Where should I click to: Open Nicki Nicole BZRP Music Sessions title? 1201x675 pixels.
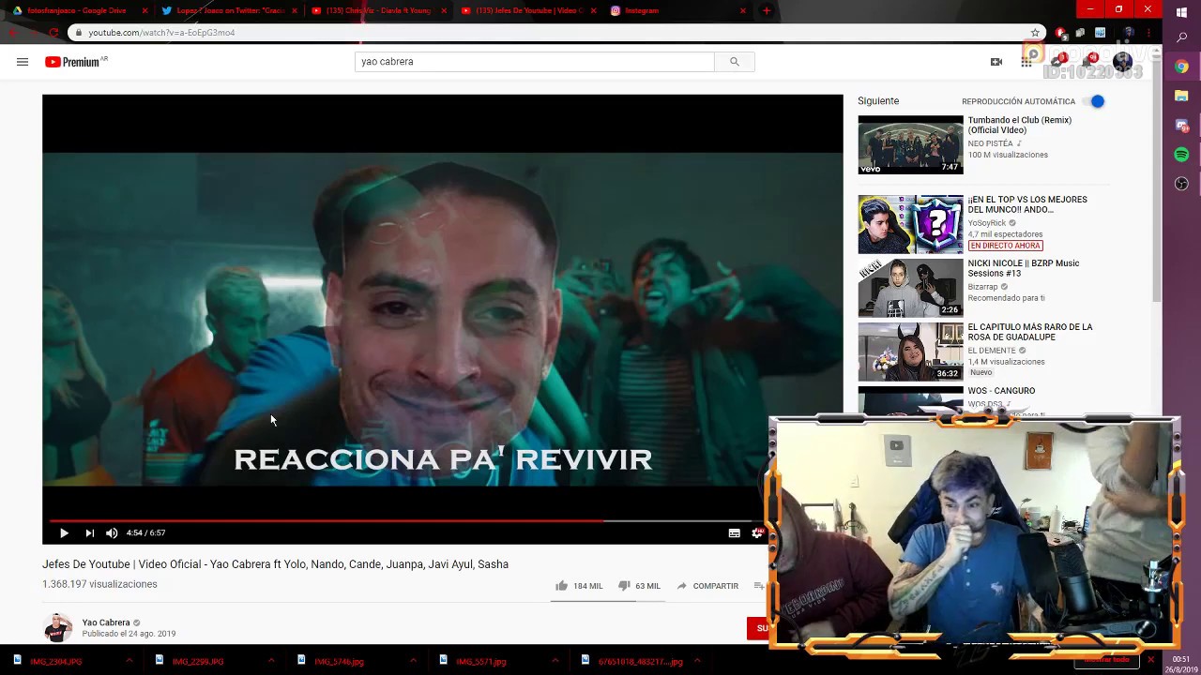click(x=1024, y=268)
